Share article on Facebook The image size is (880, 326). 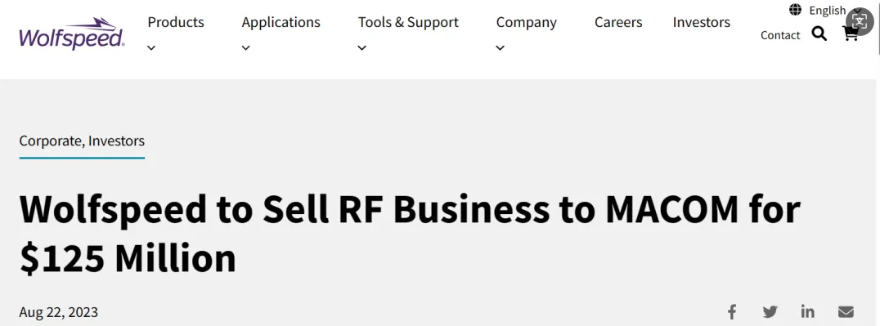coord(732,311)
